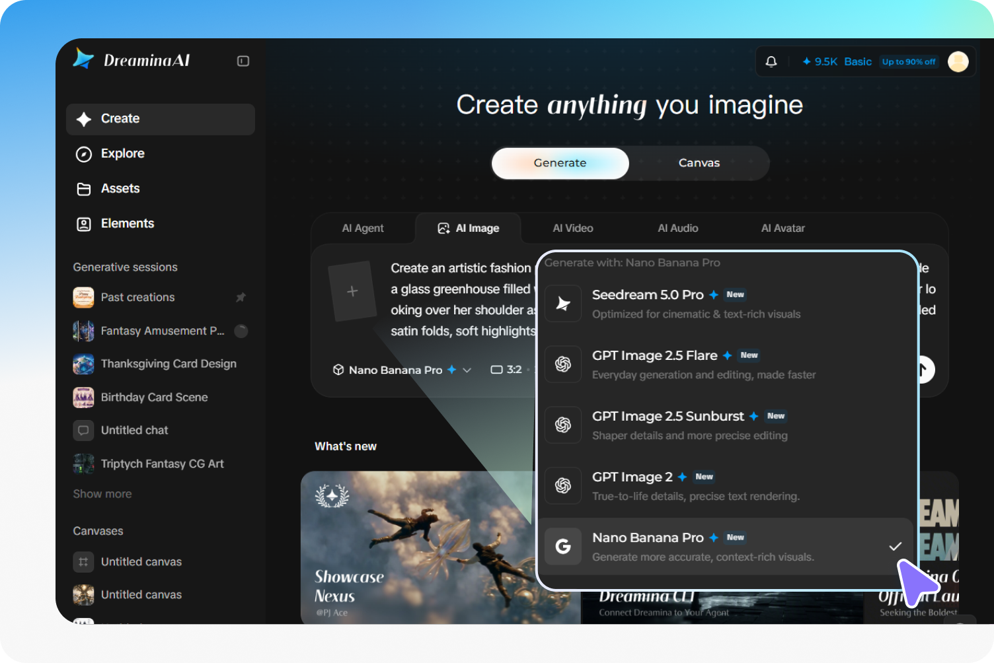Click the prompt text input area
This screenshot has height=663, width=994.
pyautogui.click(x=463, y=299)
